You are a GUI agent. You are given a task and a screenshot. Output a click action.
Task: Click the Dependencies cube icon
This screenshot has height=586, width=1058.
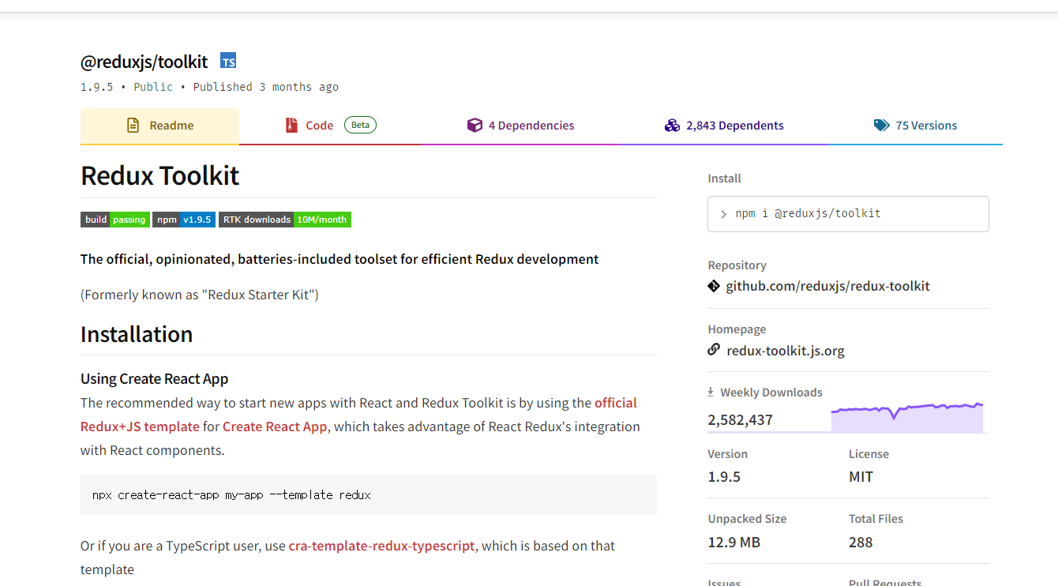pyautogui.click(x=475, y=126)
